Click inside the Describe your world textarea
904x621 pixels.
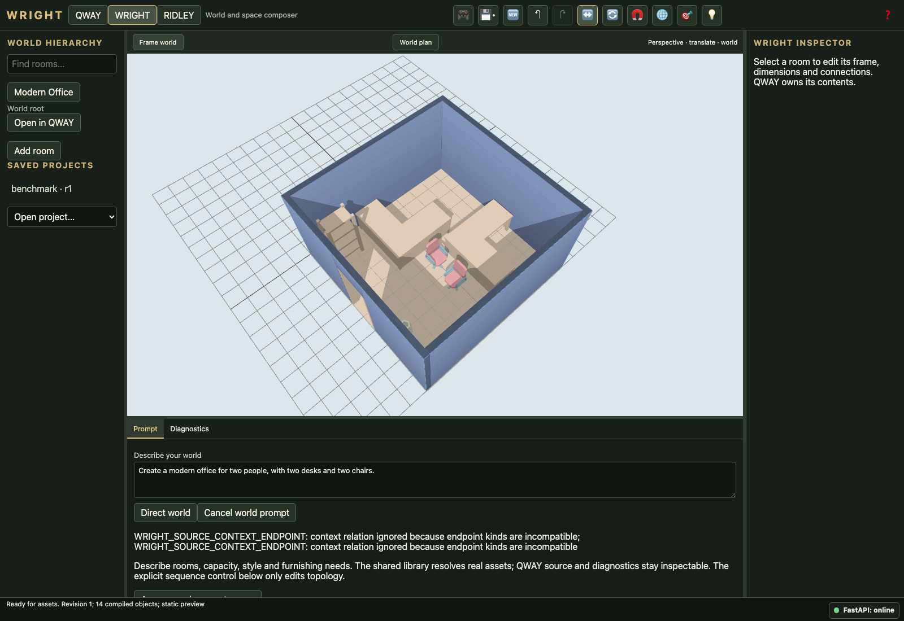coord(435,480)
